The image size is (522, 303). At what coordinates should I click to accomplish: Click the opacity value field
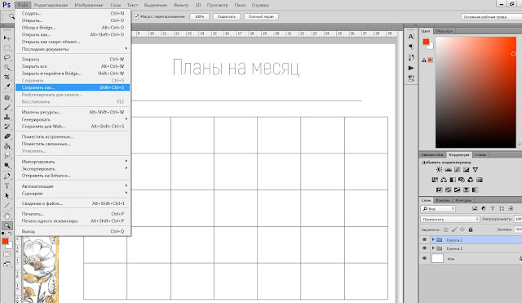coord(518,219)
